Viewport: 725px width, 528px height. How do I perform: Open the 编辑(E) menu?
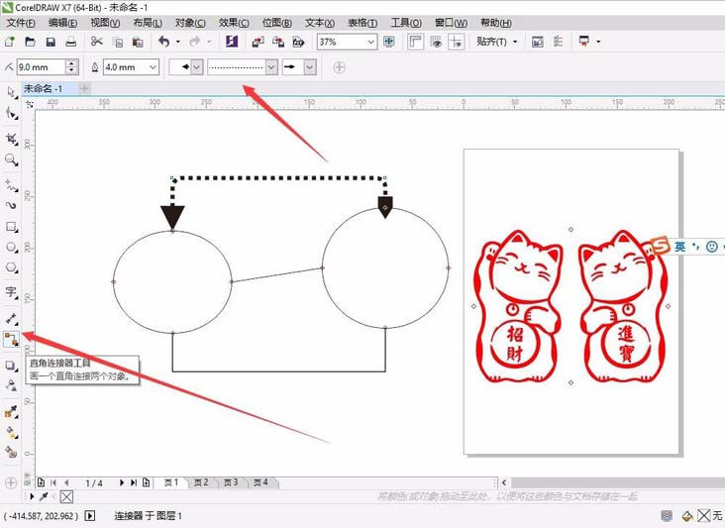pos(63,23)
